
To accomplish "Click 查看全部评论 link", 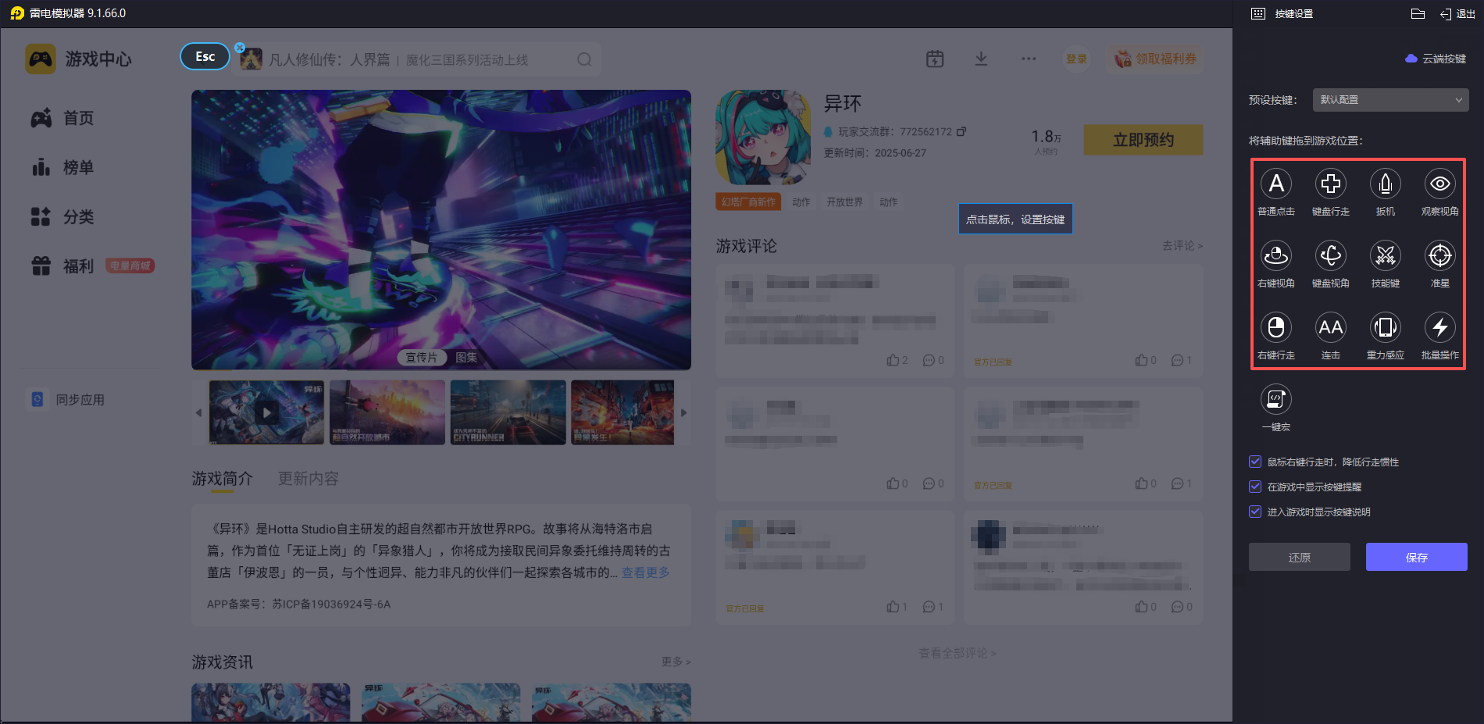I will (957, 653).
